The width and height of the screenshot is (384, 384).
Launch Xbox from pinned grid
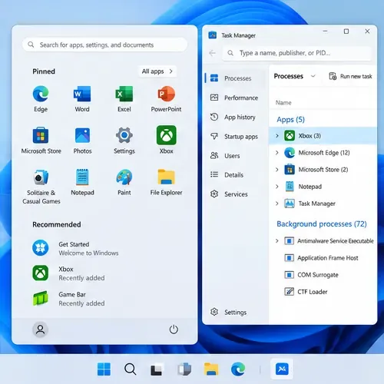[167, 140]
